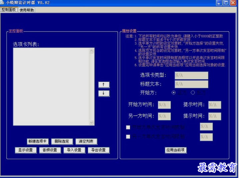Switch to the 控制面板 tab
Screen dimensions: 239x178
pos(9,10)
